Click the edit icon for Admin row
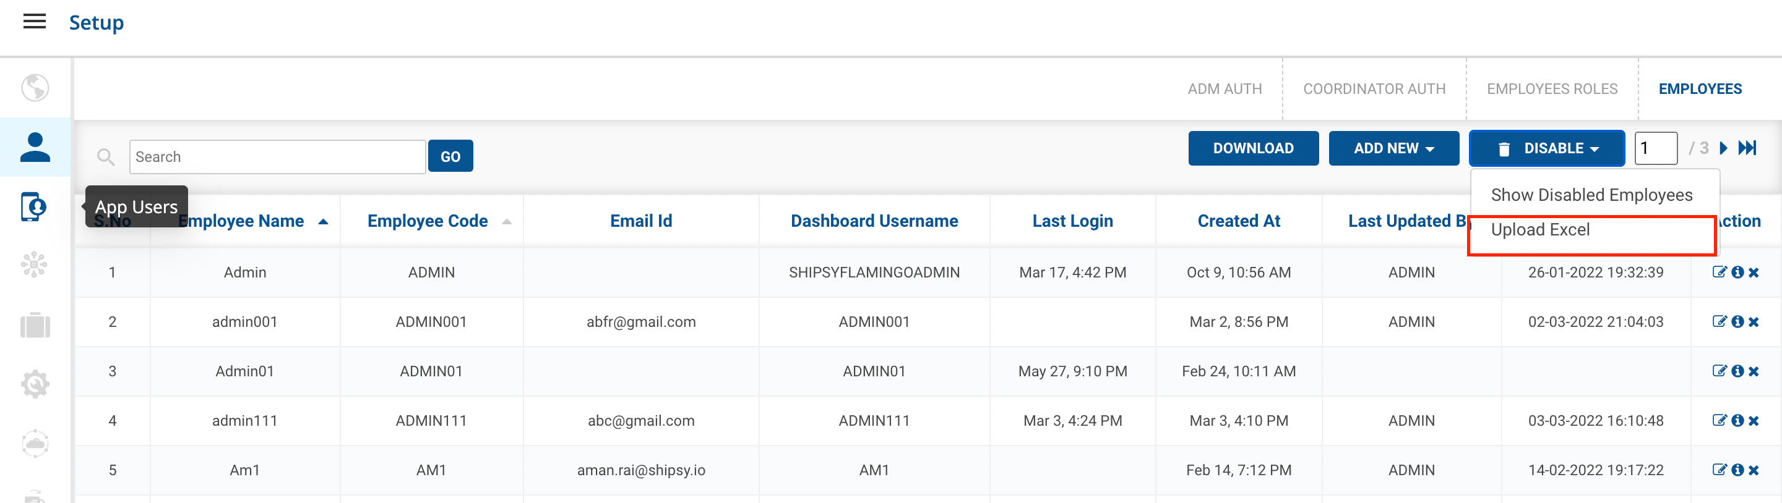 point(1718,273)
